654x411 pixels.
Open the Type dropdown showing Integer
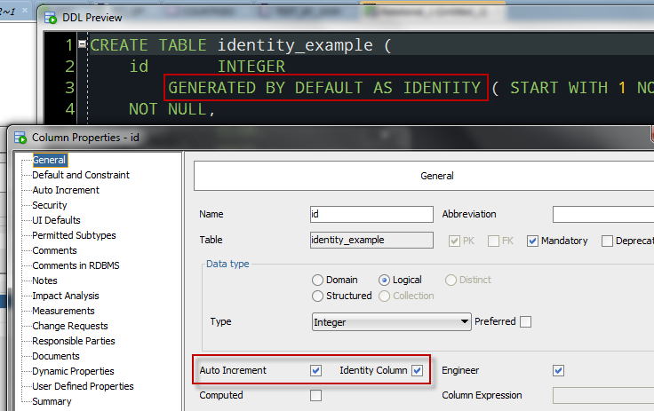pos(392,322)
